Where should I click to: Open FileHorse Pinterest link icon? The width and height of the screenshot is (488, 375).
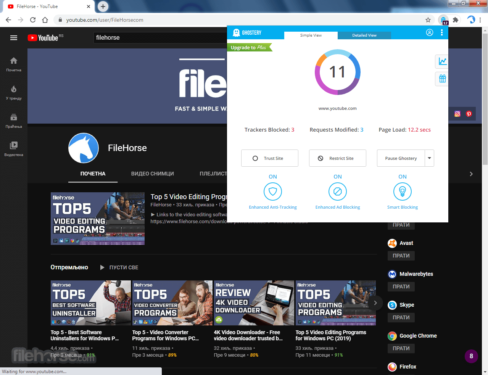click(x=469, y=114)
